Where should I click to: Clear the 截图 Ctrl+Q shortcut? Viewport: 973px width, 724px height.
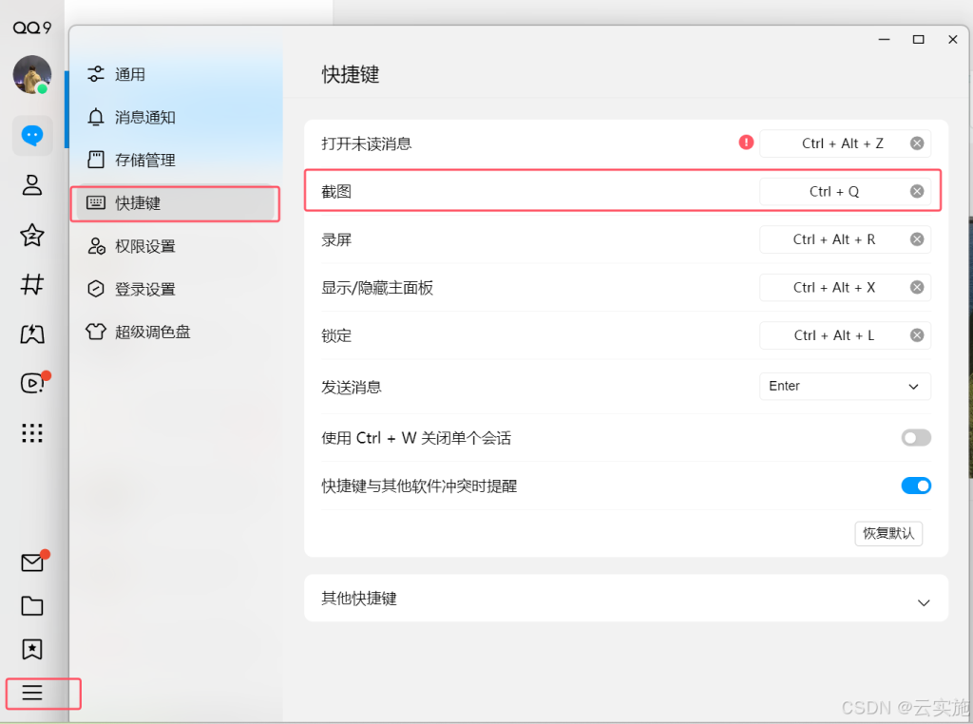pyautogui.click(x=916, y=190)
